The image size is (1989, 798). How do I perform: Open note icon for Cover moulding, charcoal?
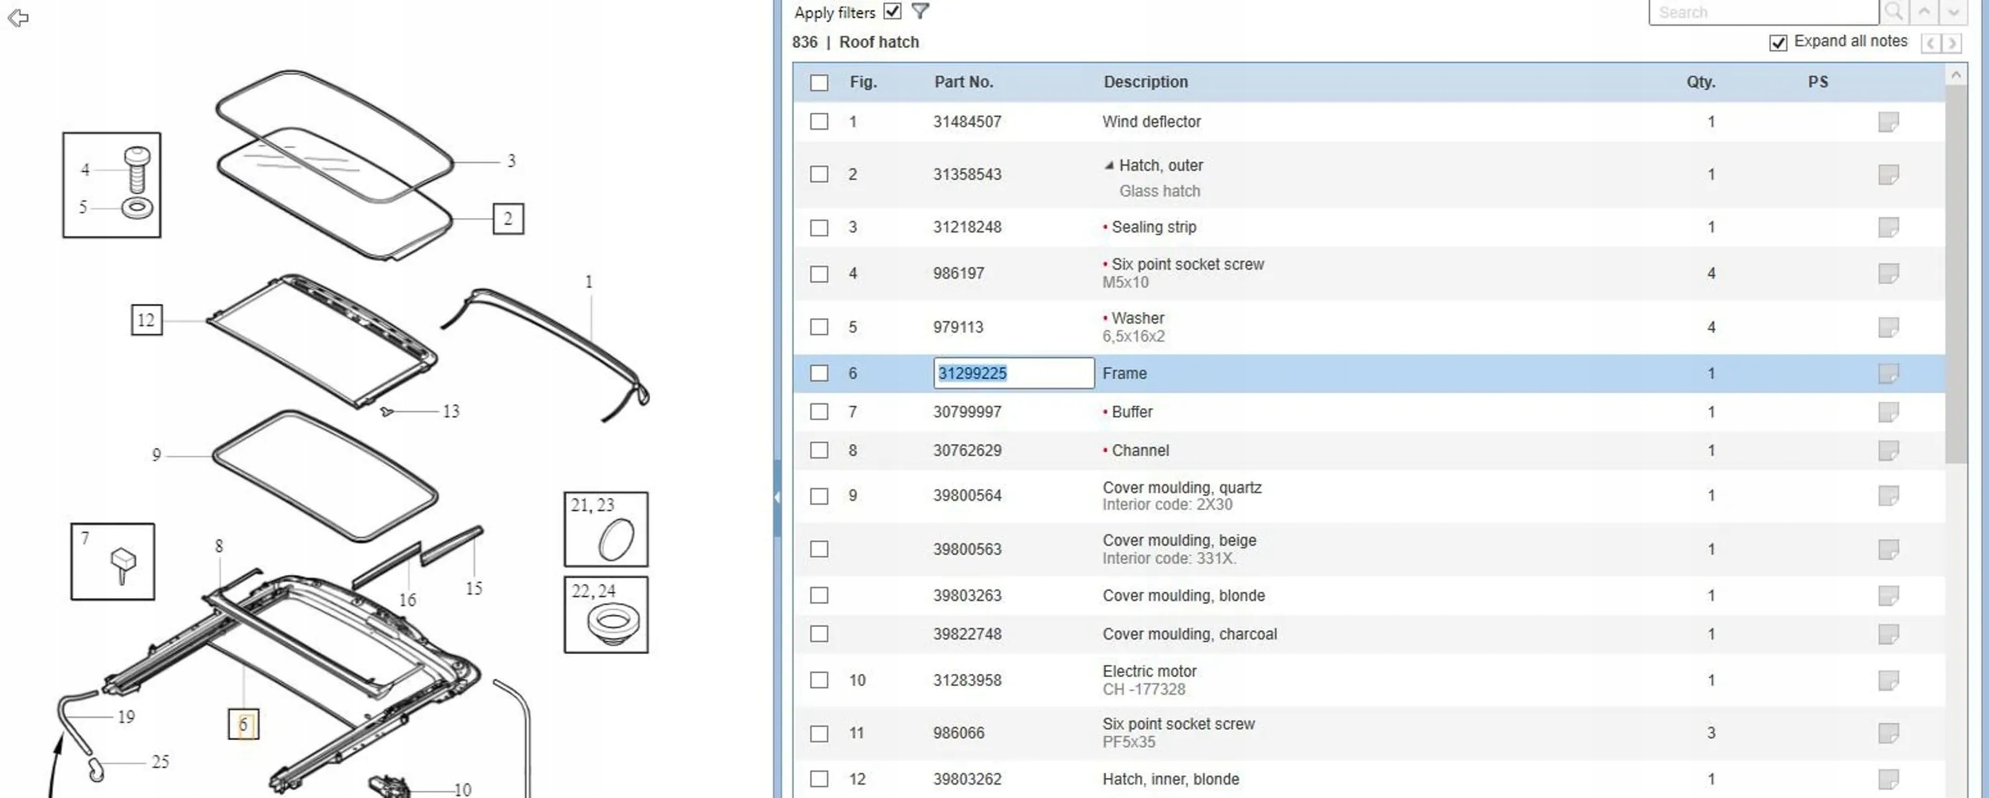(1889, 634)
